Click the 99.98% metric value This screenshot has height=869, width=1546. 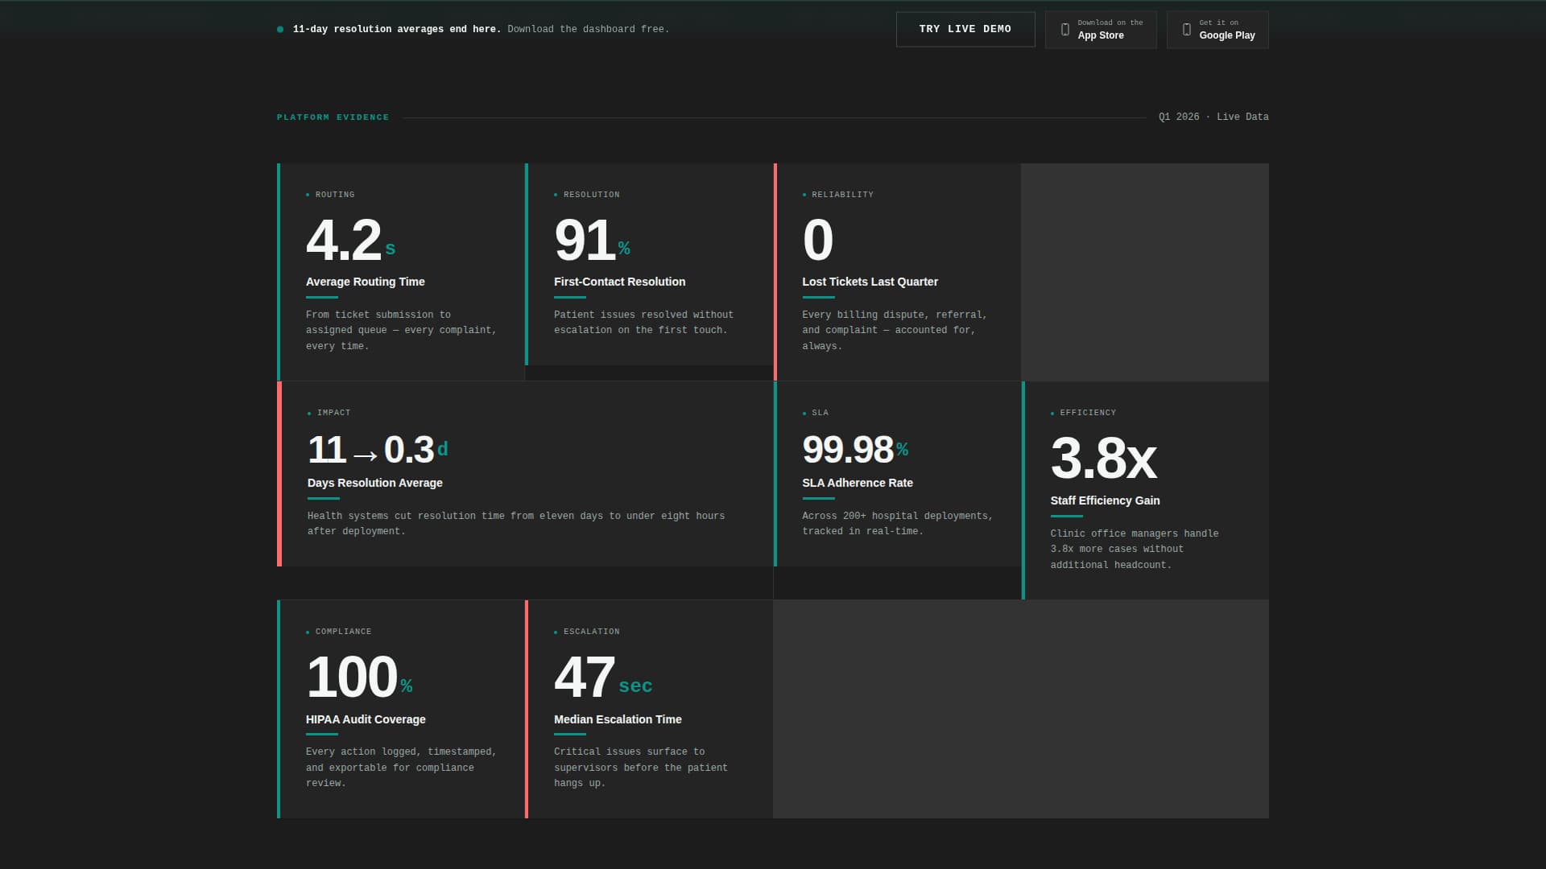coord(855,450)
